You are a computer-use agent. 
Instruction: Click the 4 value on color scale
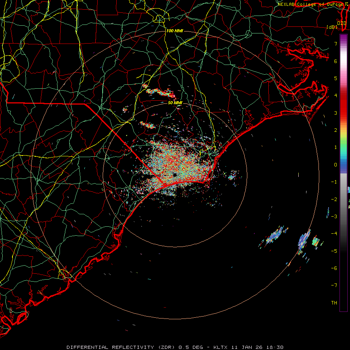(336, 96)
